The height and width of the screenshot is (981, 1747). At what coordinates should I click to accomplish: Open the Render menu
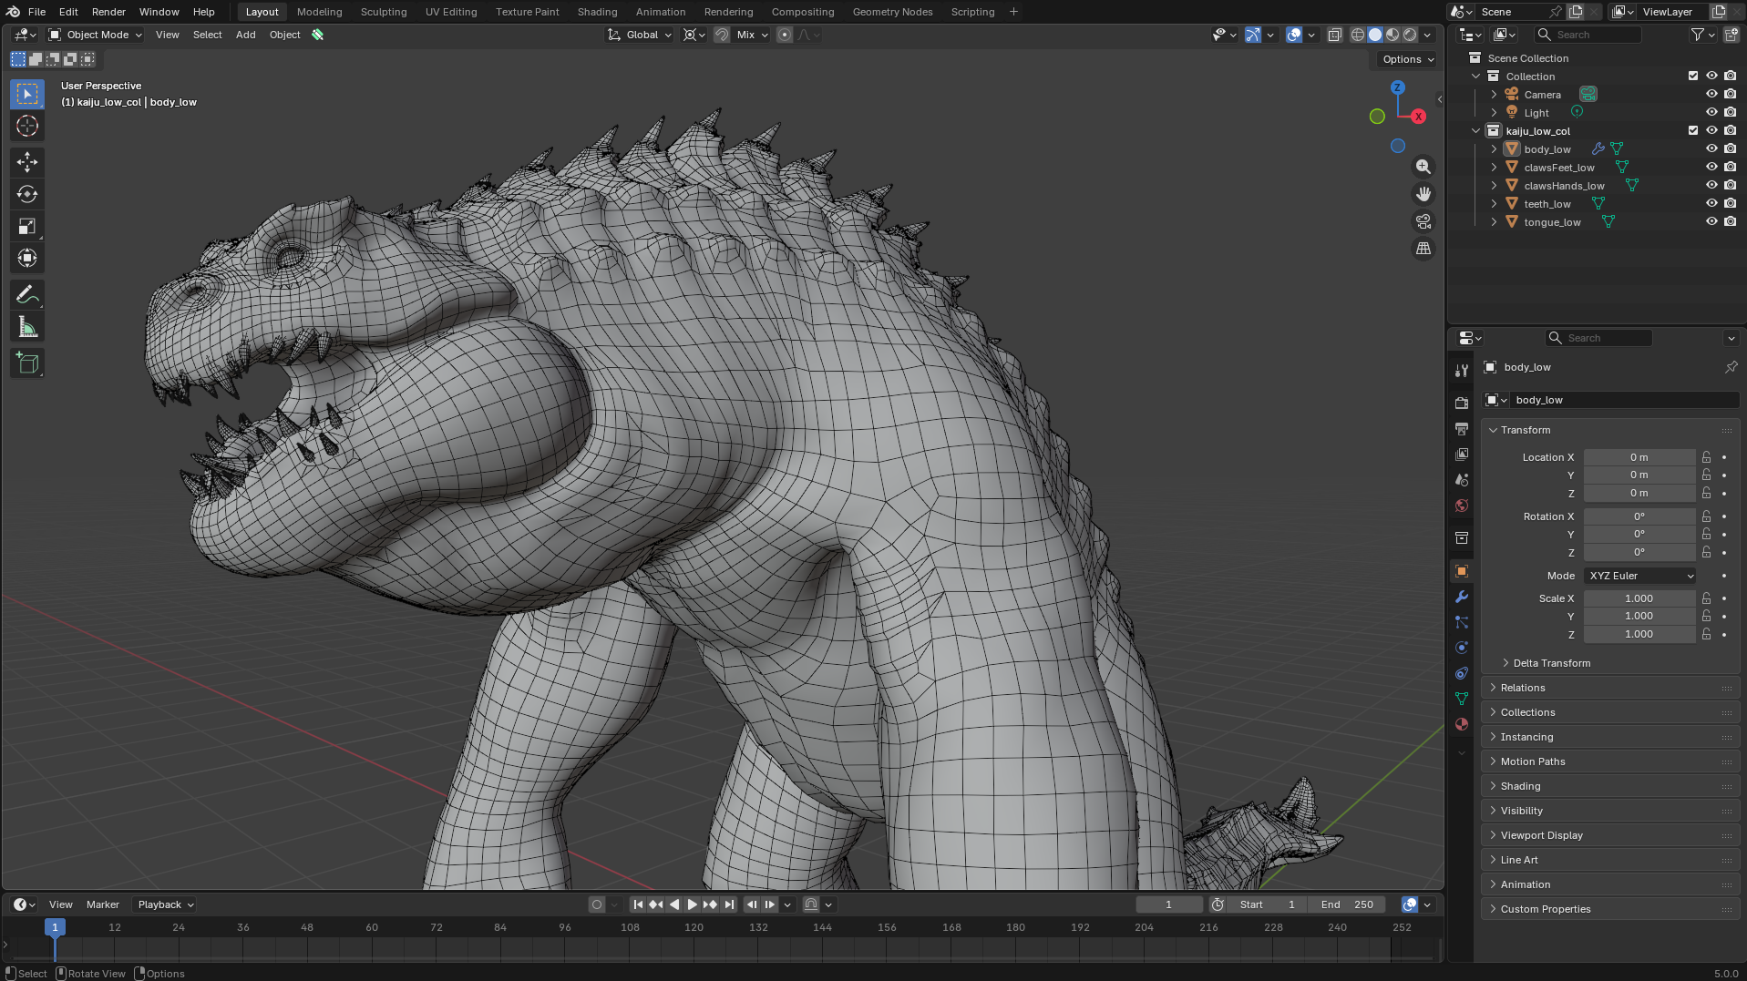pyautogui.click(x=108, y=12)
